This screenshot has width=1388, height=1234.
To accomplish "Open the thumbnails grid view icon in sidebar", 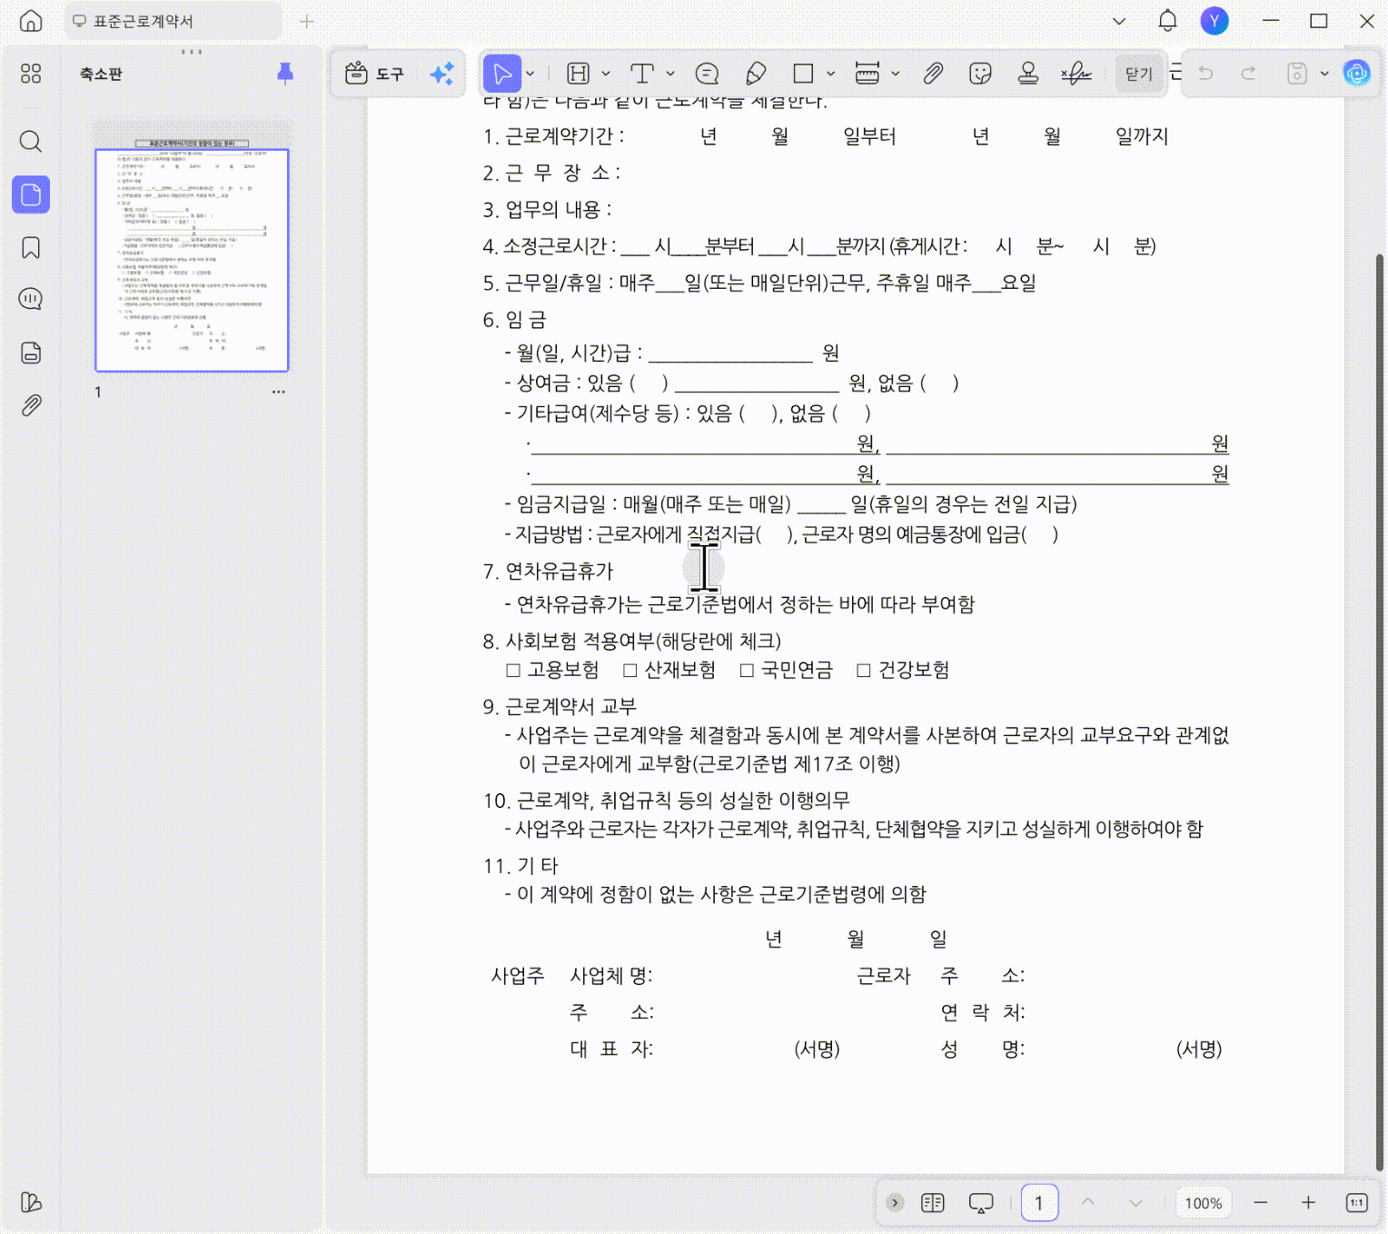I will click(31, 74).
